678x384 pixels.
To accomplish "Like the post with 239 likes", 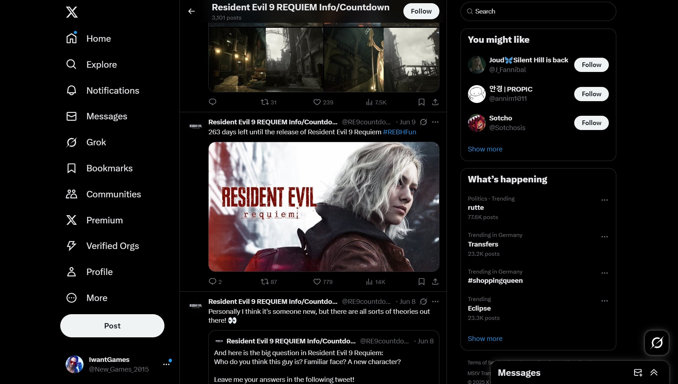I will tap(323, 102).
